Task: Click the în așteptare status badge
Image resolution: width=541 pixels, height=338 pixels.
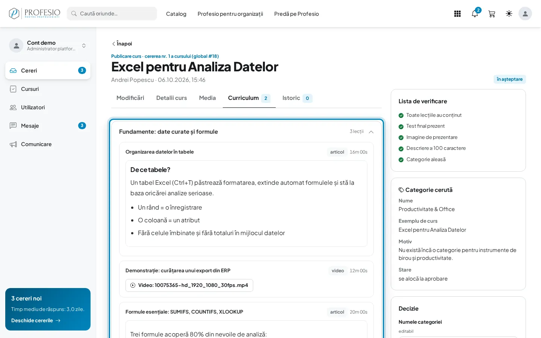Action: tap(509, 79)
